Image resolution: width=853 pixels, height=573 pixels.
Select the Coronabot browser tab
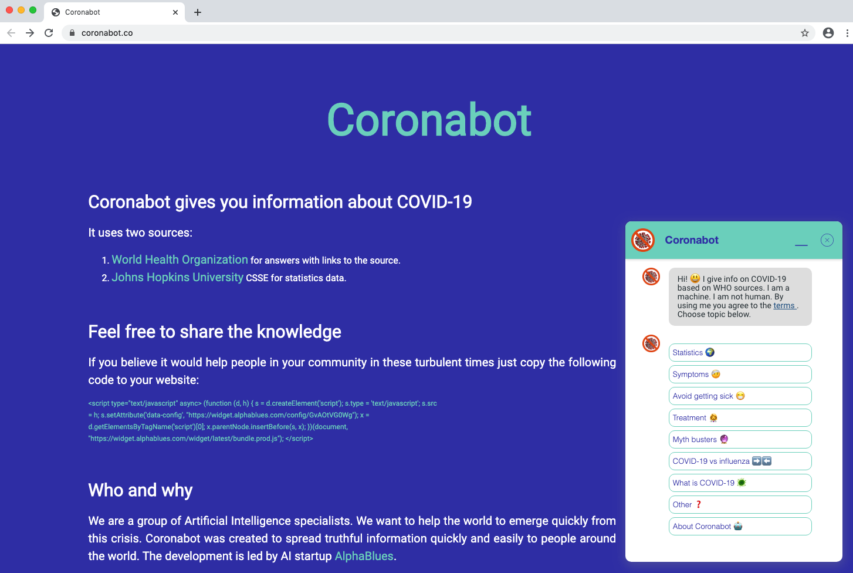[114, 12]
